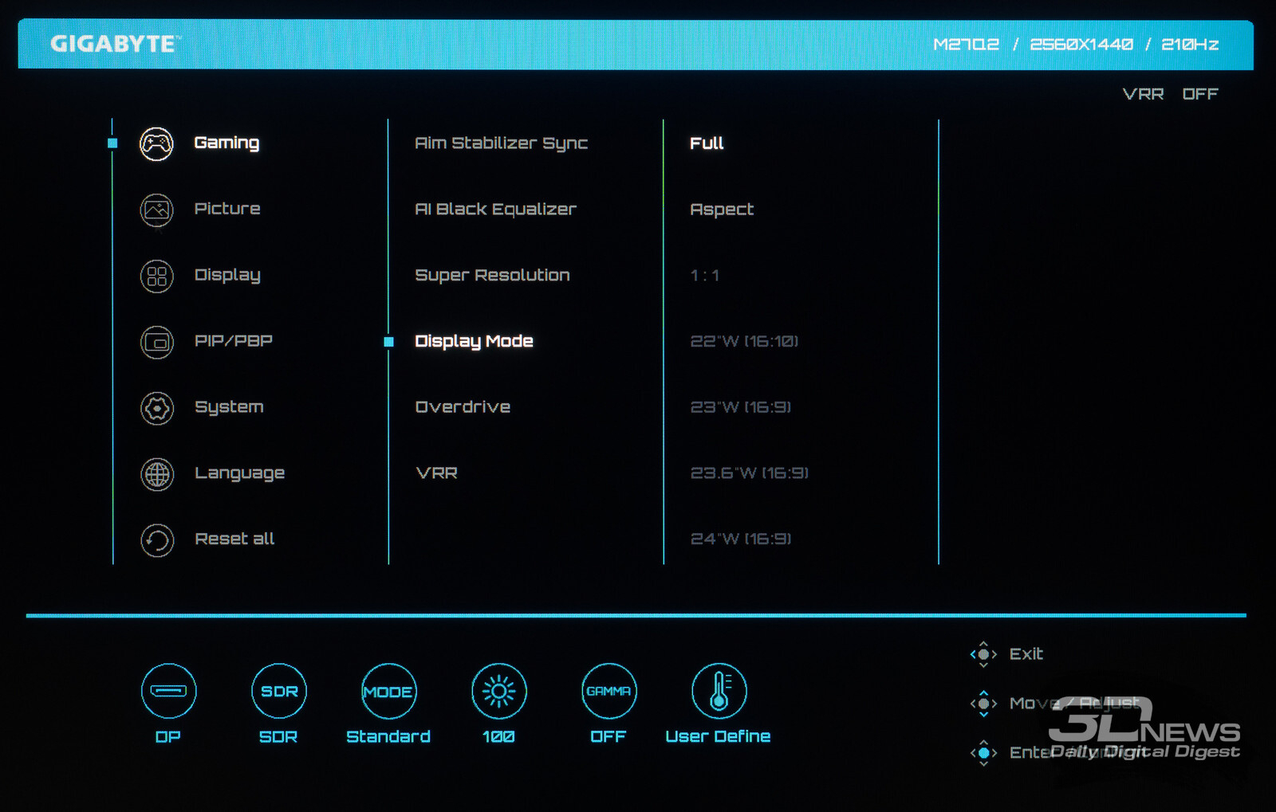Open Display settings grid icon
This screenshot has width=1276, height=812.
tap(156, 277)
